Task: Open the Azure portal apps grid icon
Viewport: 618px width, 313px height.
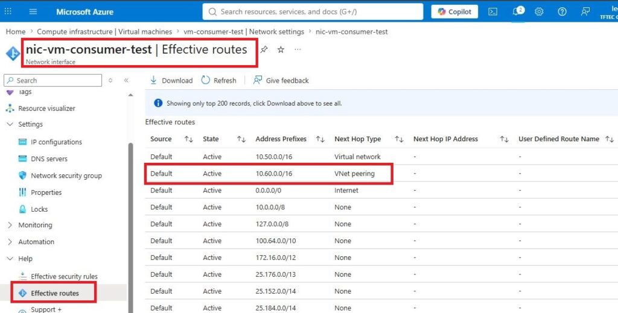Action: click(8, 11)
